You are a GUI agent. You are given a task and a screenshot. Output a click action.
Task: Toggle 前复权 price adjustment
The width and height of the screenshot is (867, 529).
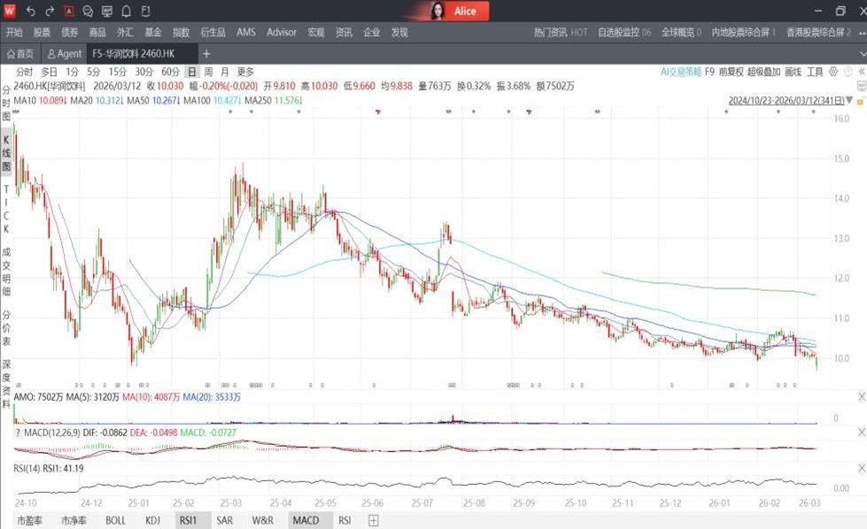coord(731,72)
